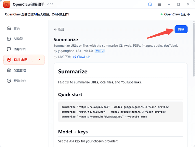
Task: Click the file.pdf summarize command line
Action: (x=113, y=112)
